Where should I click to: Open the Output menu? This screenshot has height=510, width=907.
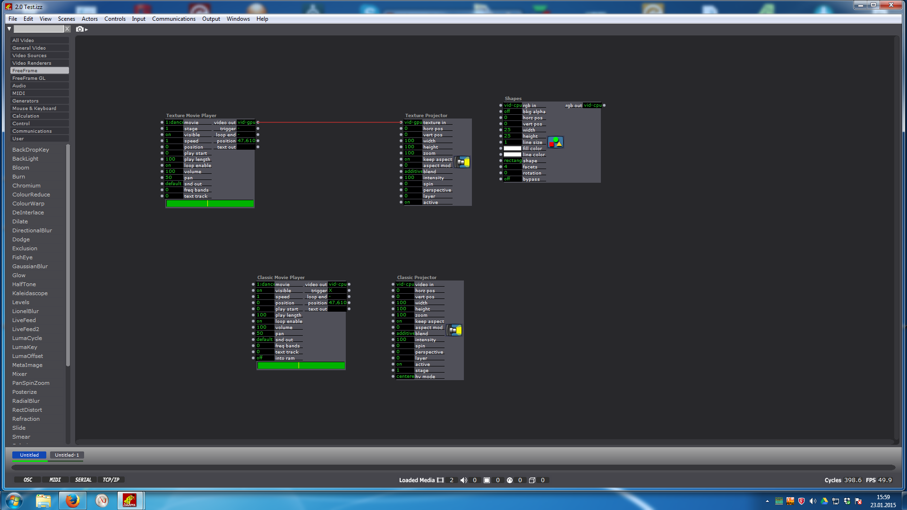211,19
